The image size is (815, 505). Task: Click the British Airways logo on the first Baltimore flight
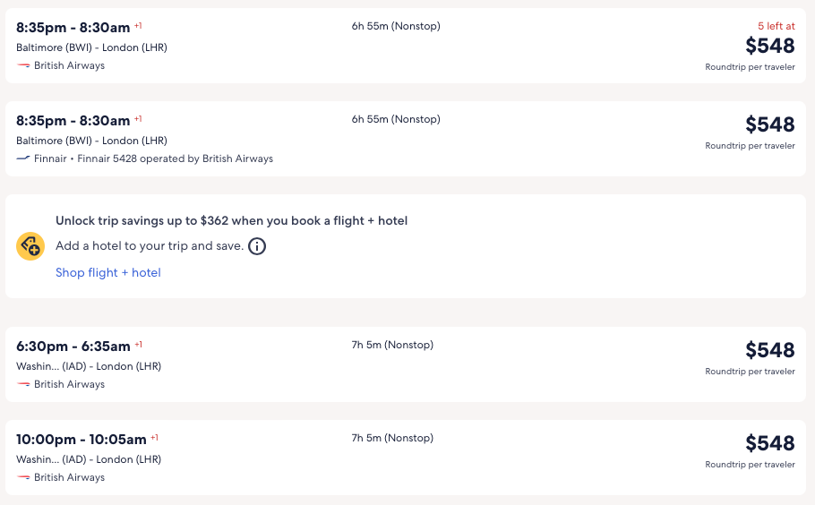click(x=23, y=65)
